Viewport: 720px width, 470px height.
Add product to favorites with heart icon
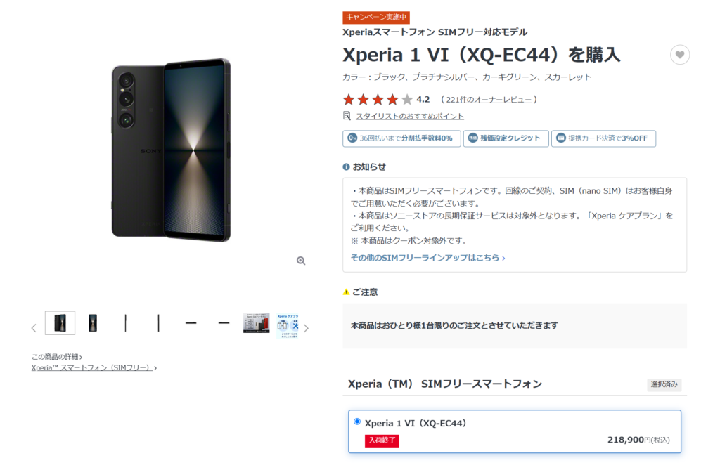pyautogui.click(x=680, y=55)
